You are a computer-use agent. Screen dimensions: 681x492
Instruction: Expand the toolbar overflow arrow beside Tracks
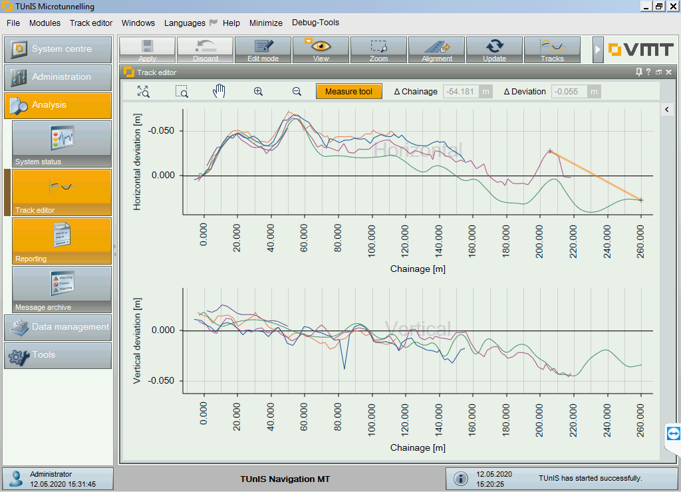[598, 50]
